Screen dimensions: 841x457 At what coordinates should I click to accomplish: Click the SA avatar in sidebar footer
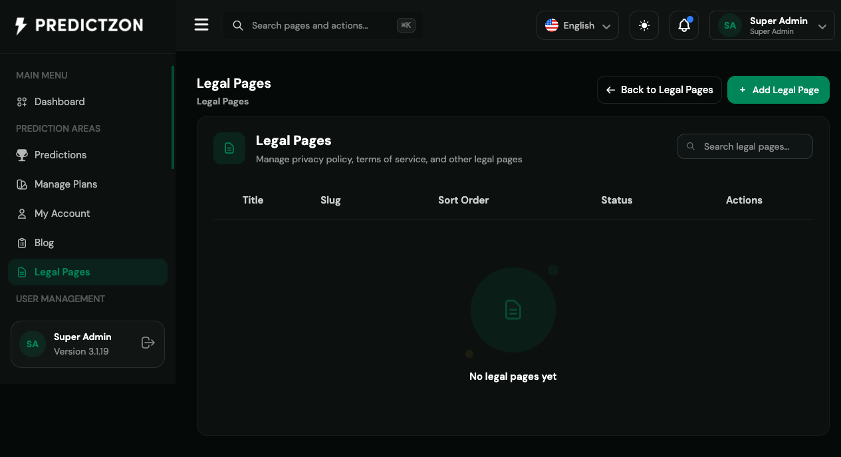click(x=33, y=344)
